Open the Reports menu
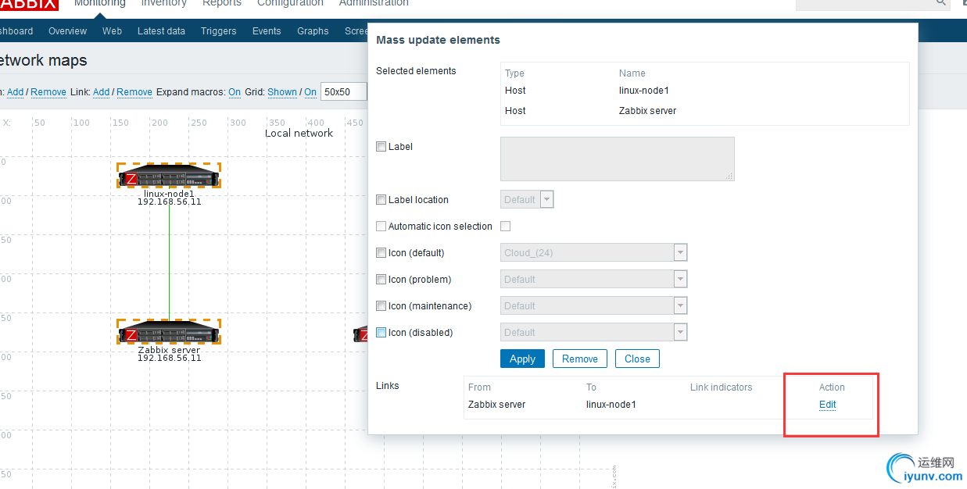 point(222,3)
